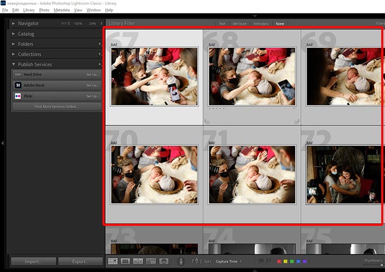Click the Hard Drive publish service icon
The image size is (385, 272).
click(x=18, y=74)
